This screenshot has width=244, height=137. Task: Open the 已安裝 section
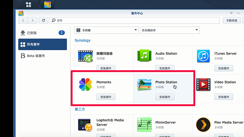pyautogui.click(x=43, y=33)
